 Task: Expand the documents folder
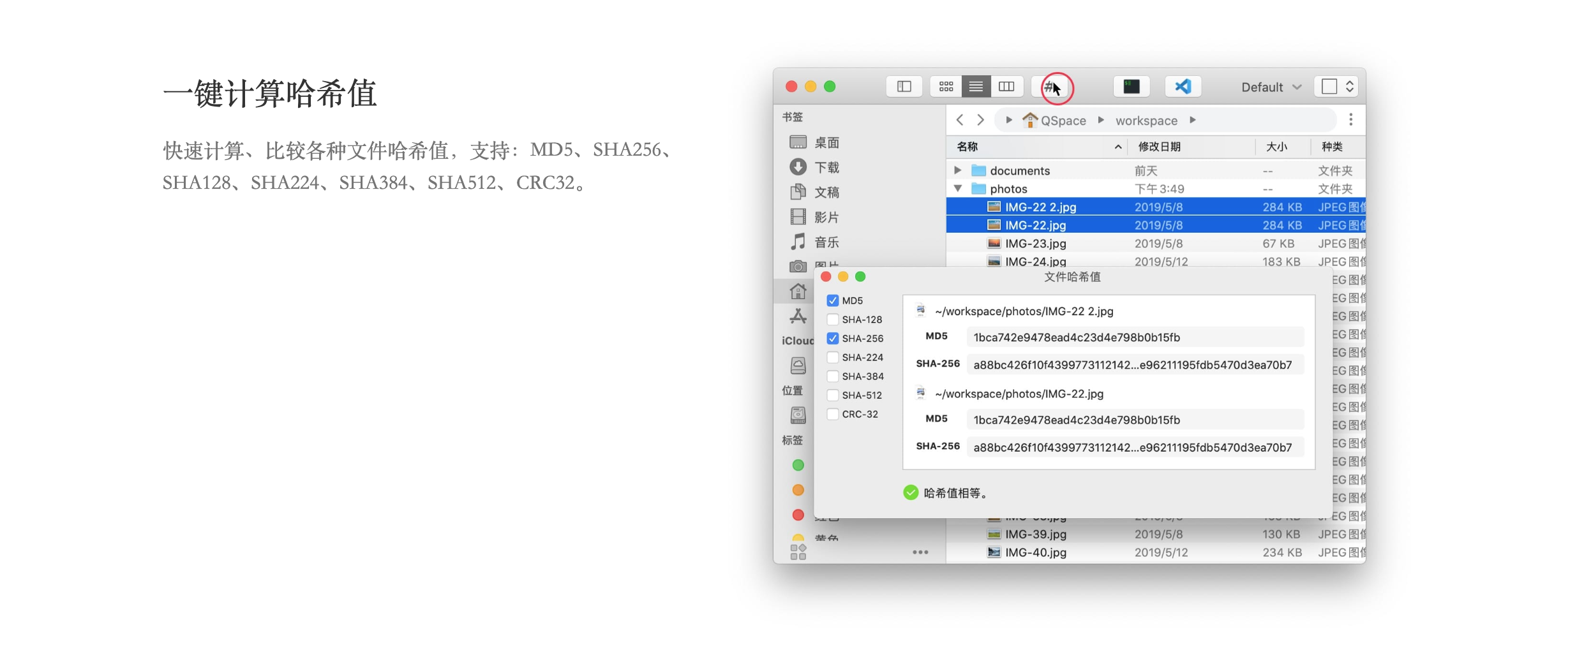tap(957, 170)
